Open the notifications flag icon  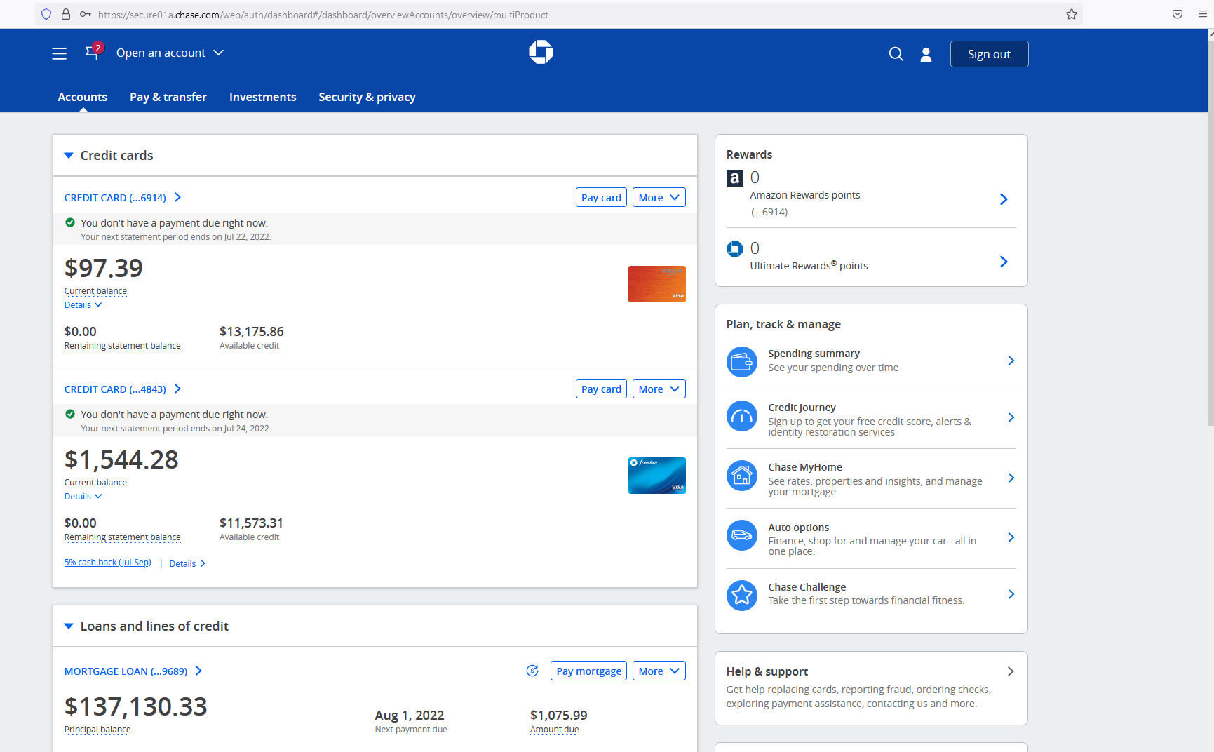93,52
